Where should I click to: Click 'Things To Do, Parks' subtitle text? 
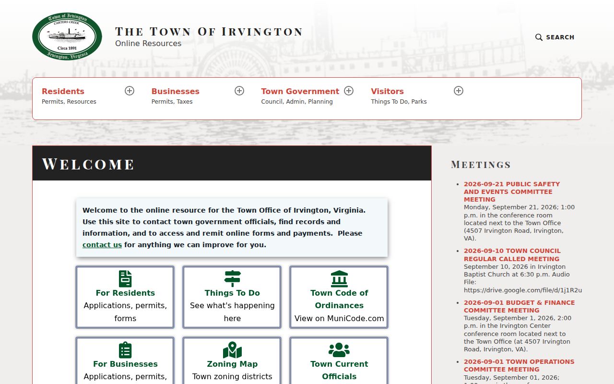(x=399, y=102)
